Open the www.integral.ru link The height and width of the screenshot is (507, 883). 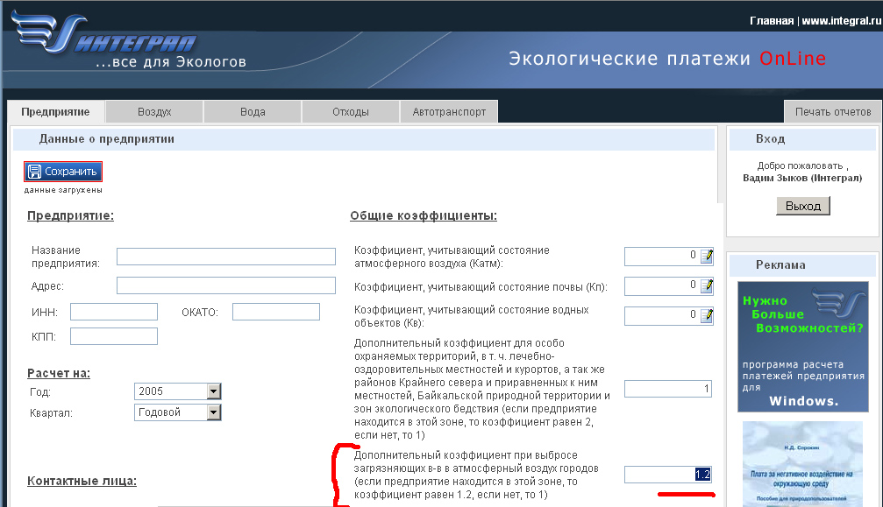[839, 20]
